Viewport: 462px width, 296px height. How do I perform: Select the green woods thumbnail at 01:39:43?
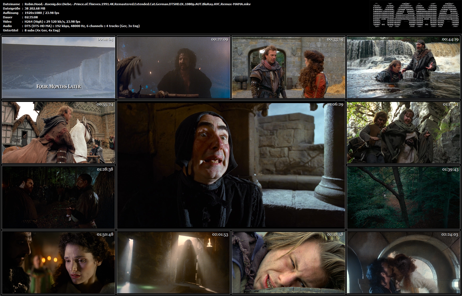pyautogui.click(x=403, y=197)
